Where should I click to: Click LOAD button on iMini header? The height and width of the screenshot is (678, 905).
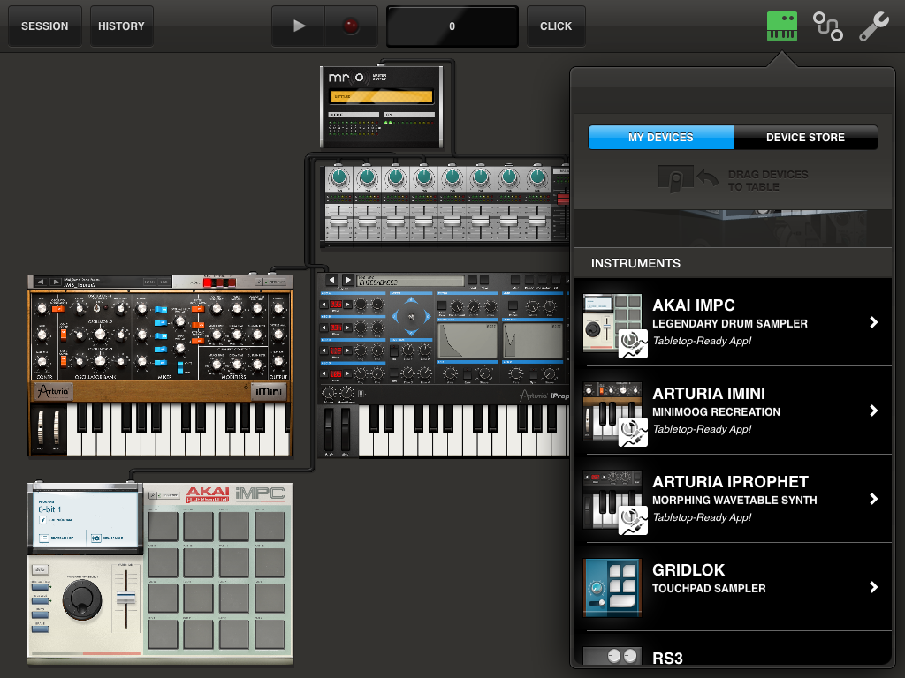point(149,282)
